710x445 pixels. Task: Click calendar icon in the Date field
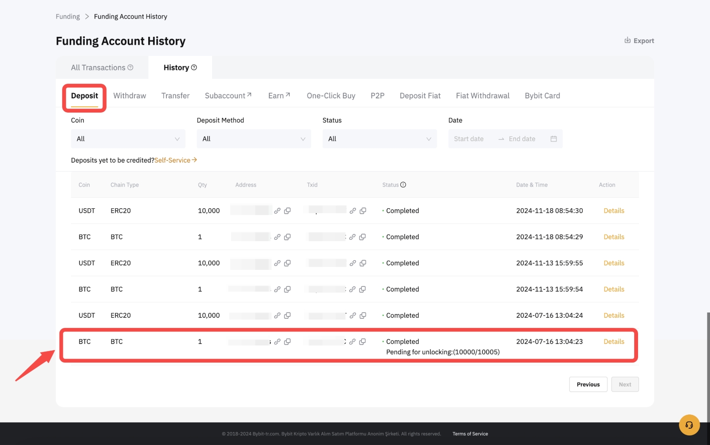coord(553,139)
